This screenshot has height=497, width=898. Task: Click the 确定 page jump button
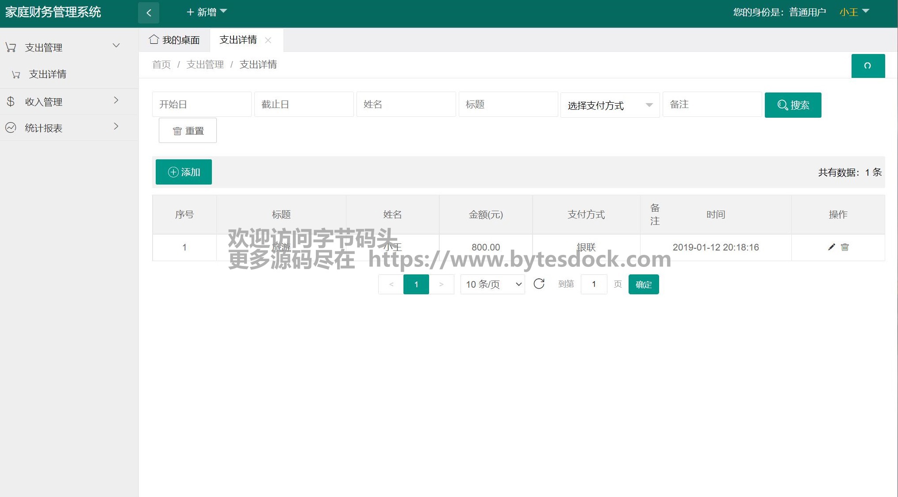[x=643, y=284]
